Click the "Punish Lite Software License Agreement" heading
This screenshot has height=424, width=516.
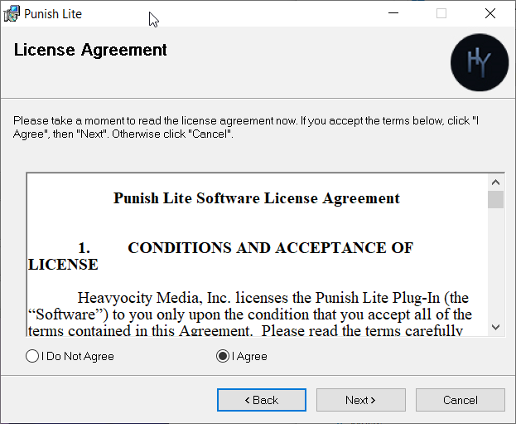point(257,198)
